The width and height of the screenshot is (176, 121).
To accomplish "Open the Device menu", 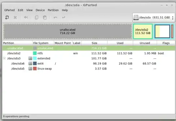I will pyautogui.click(x=40, y=10).
